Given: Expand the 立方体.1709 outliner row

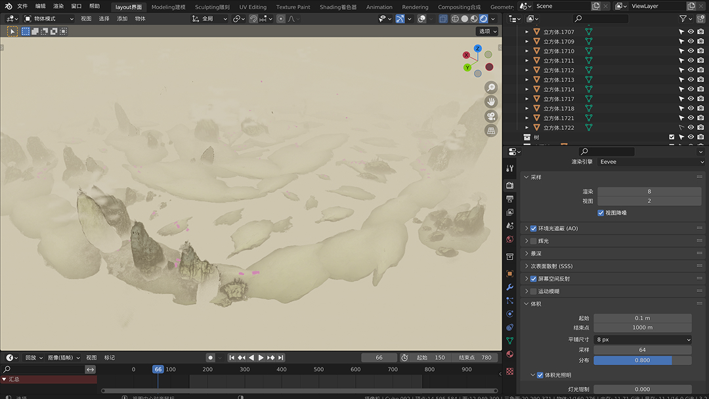Looking at the screenshot, I should [x=526, y=41].
